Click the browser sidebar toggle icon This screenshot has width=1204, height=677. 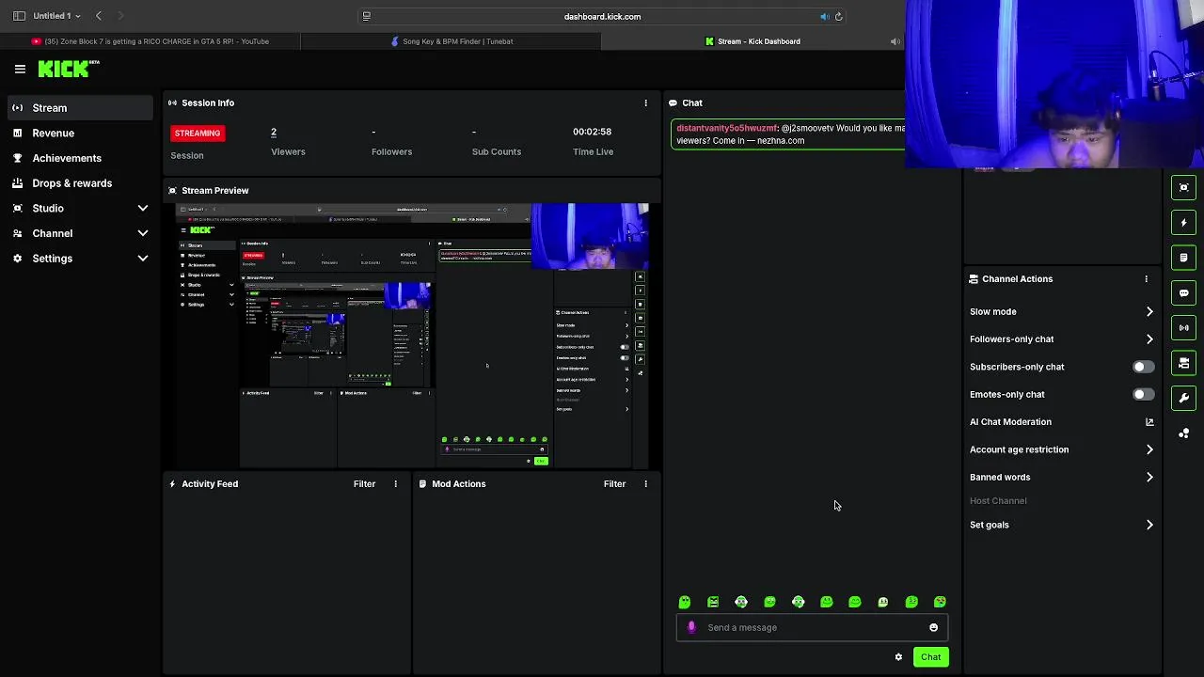[19, 16]
